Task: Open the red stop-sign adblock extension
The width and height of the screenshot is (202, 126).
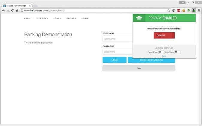Action: 179,10
